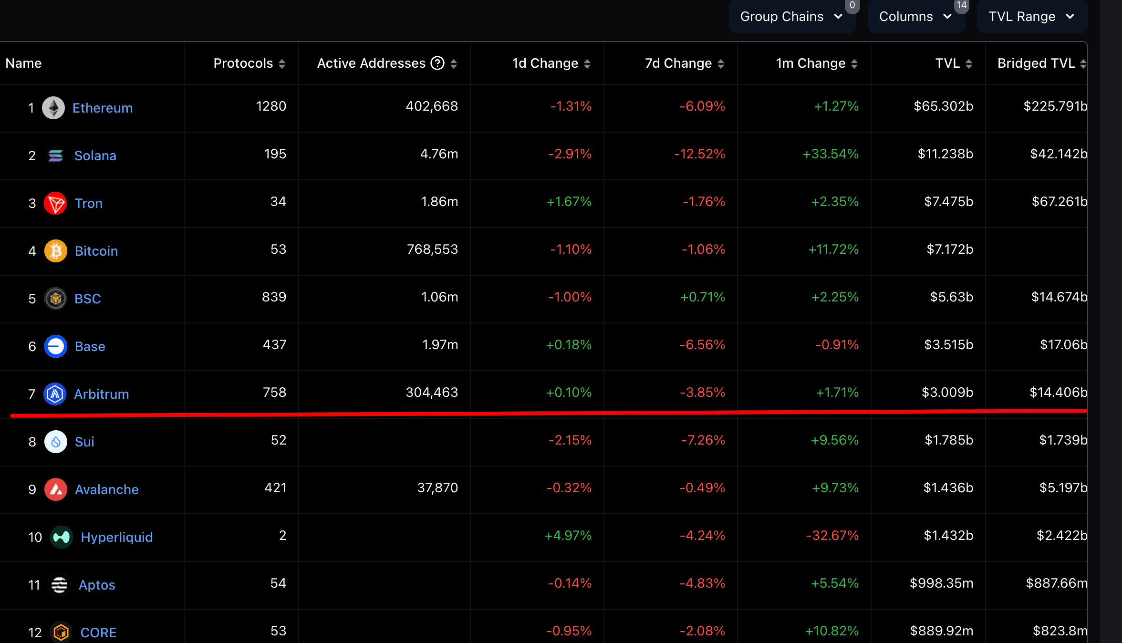Open the CORE chain link
The width and height of the screenshot is (1122, 643).
tap(98, 633)
